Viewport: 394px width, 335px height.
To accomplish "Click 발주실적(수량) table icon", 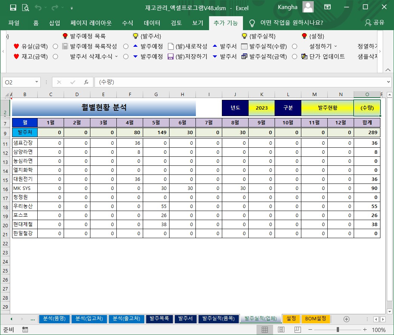I will click(244, 46).
